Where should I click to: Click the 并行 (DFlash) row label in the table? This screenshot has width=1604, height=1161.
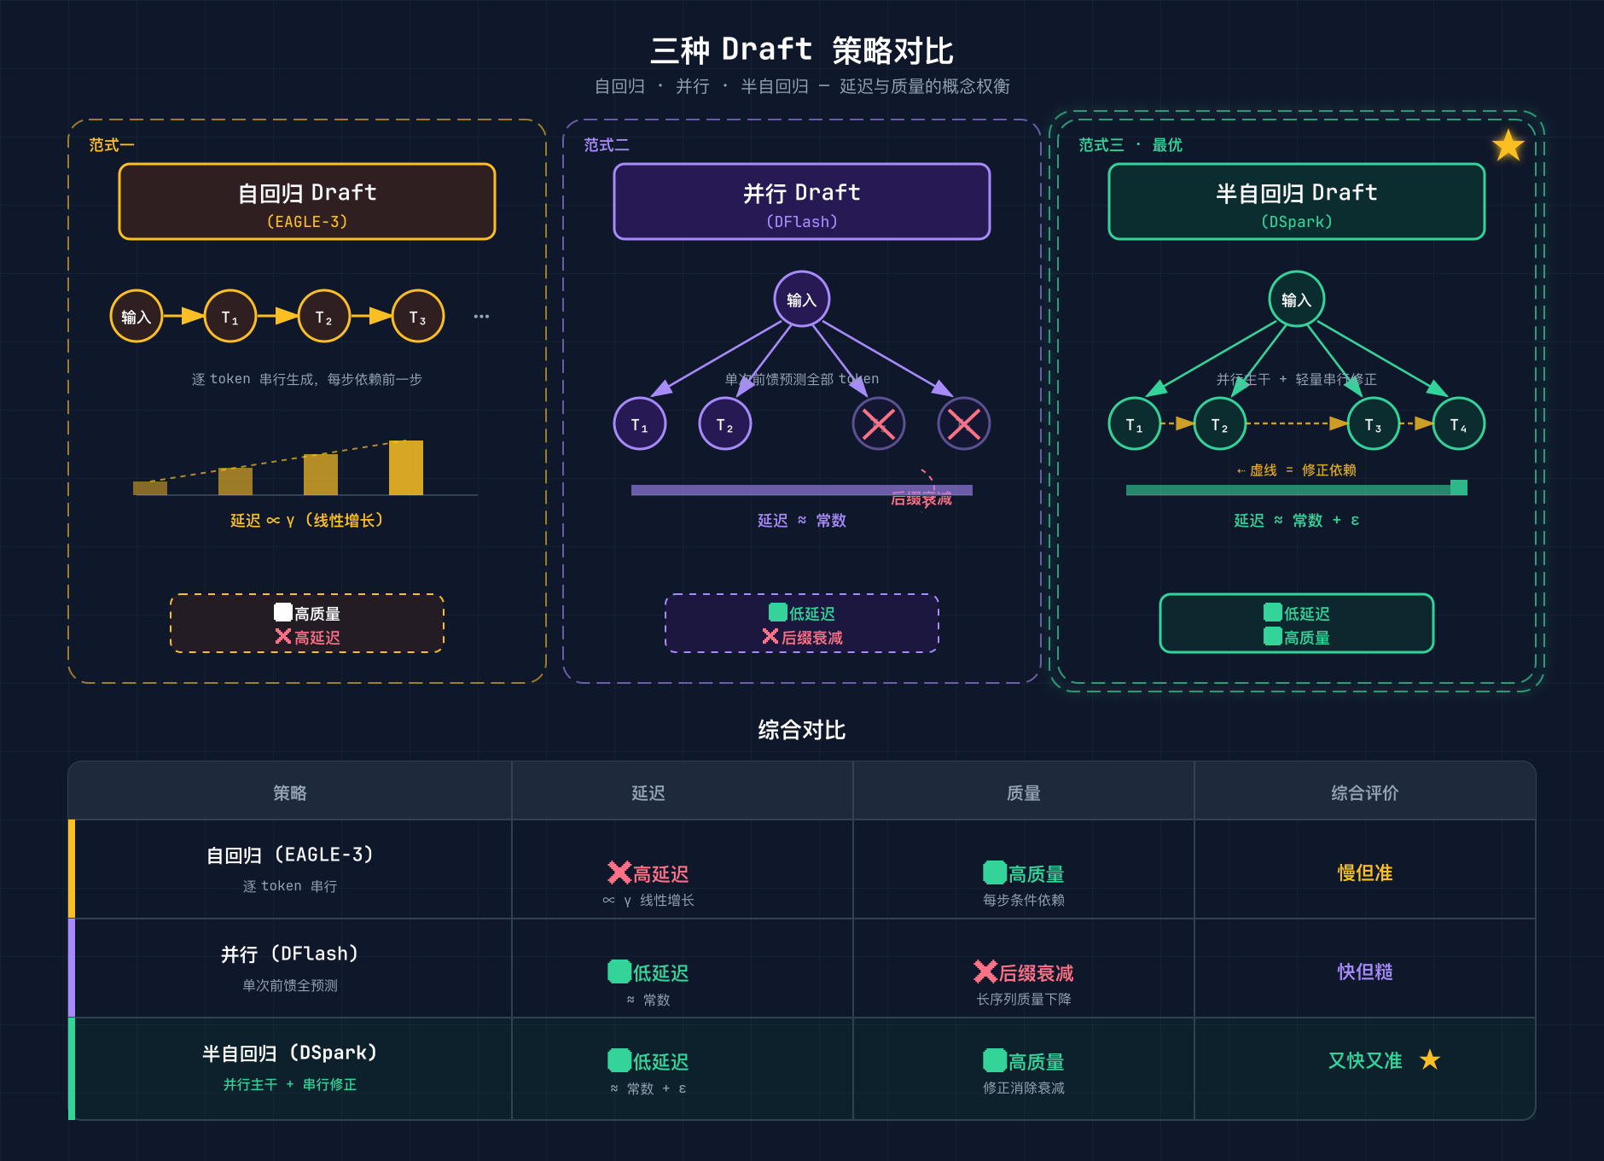290,954
